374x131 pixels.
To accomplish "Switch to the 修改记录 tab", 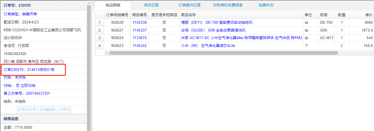I will tap(151, 5).
